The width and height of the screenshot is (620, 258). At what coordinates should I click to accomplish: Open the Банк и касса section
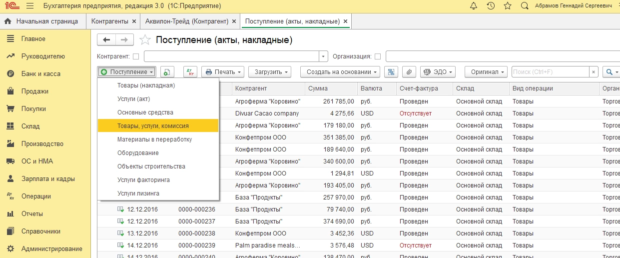pos(40,74)
